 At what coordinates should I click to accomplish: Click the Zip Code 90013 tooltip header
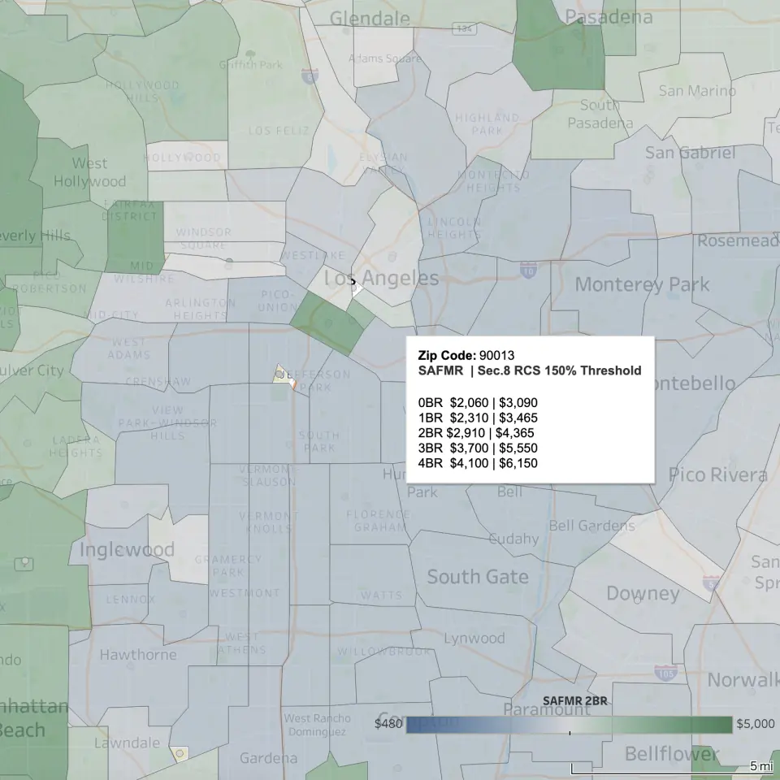point(466,355)
